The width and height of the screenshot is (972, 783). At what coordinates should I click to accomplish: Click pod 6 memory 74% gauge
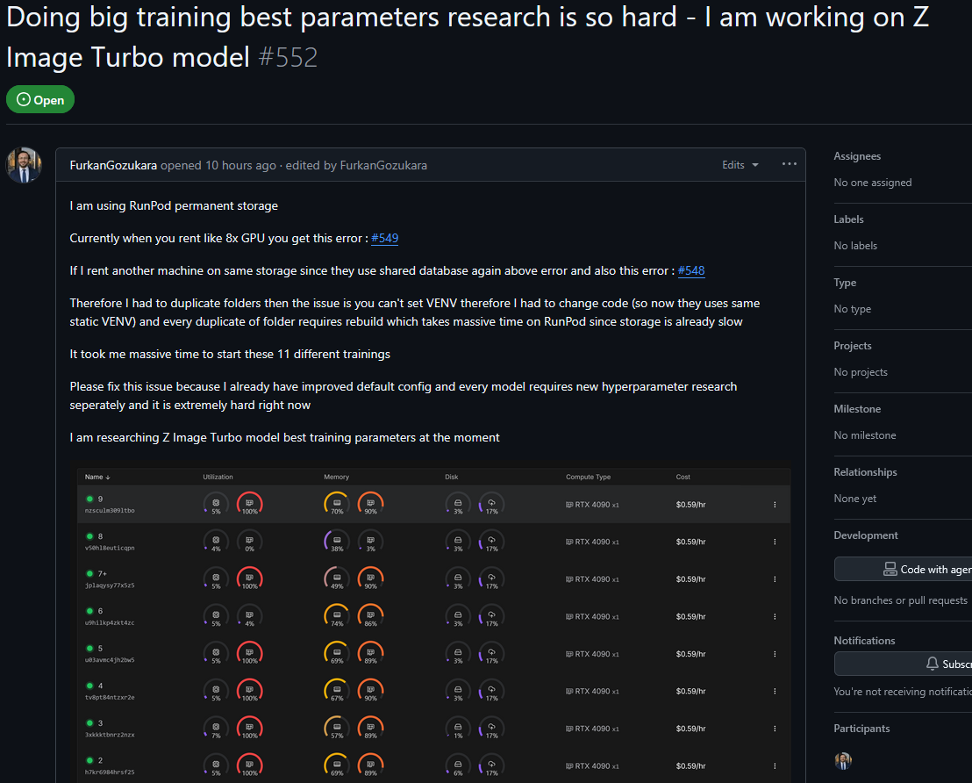(337, 616)
